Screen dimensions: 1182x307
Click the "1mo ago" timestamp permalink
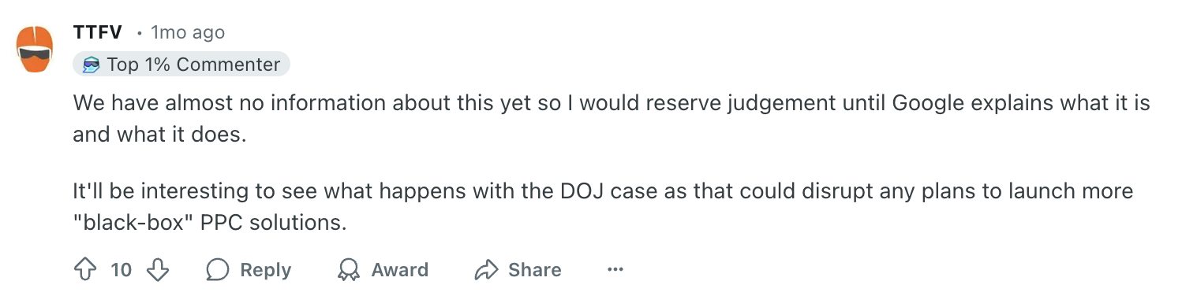click(x=188, y=32)
